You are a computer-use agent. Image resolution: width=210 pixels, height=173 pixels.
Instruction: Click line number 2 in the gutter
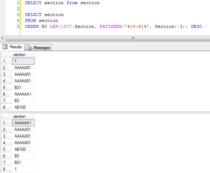[x=18, y=9]
